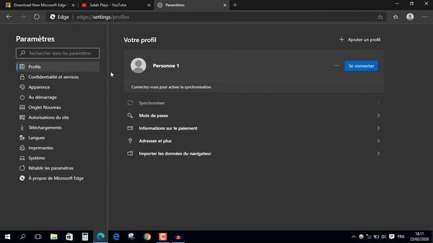Viewport: 433px width, 243px height.
Task: Click the key icon for Mots de passe
Action: (x=130, y=115)
